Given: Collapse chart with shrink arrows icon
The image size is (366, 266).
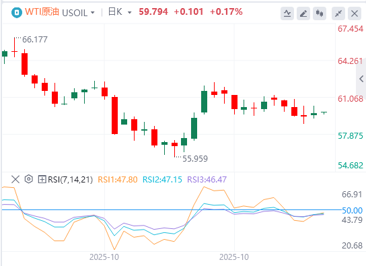Looking at the screenshot, I should click(338, 13).
